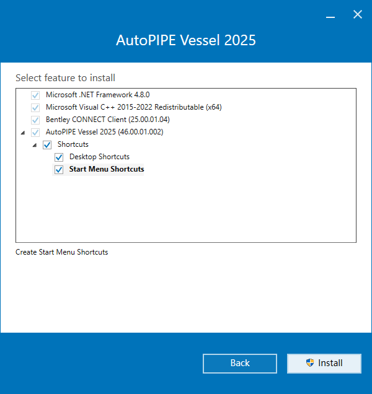Uncheck the Desktop Shortcuts checkbox
This screenshot has height=394, width=372.
pyautogui.click(x=59, y=157)
